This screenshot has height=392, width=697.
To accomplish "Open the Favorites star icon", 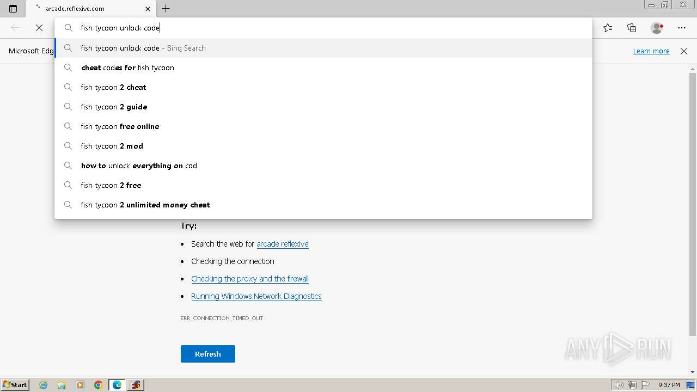I will [608, 28].
